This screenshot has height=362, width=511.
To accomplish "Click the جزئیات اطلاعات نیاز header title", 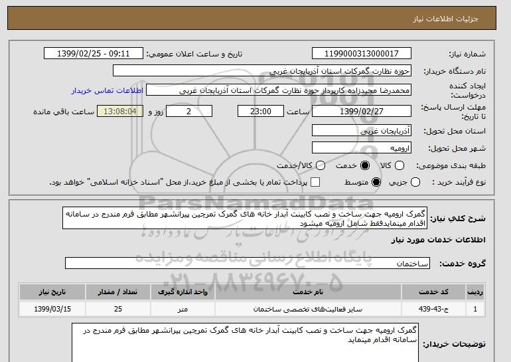I will [445, 19].
